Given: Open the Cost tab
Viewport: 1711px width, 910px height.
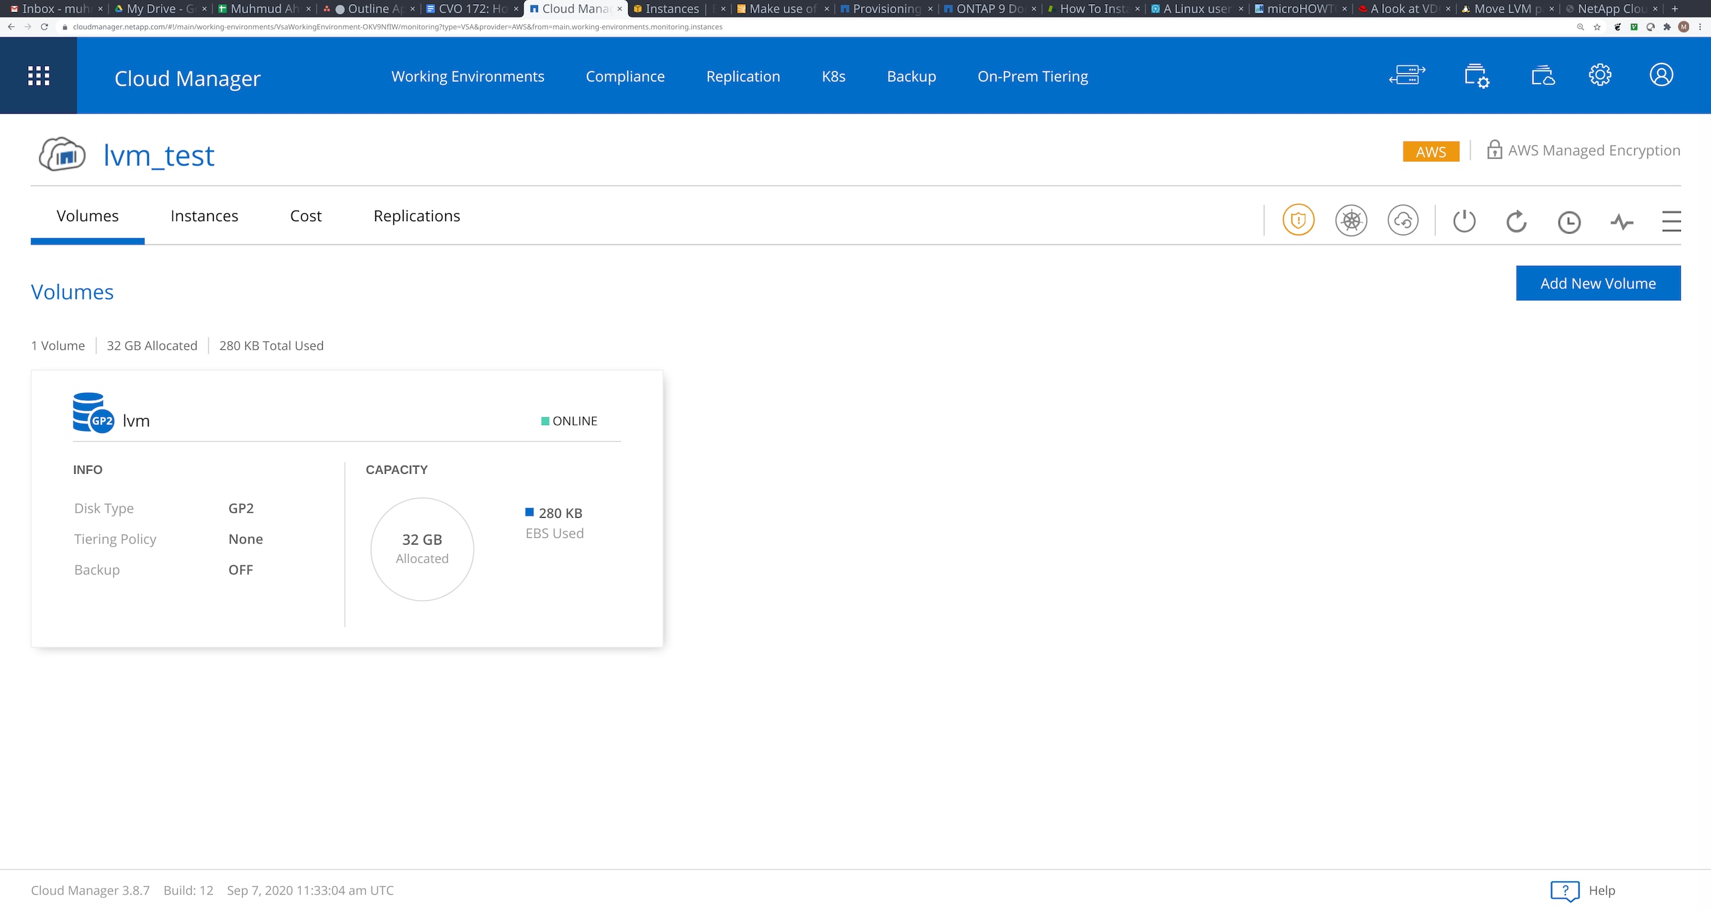Looking at the screenshot, I should (305, 216).
